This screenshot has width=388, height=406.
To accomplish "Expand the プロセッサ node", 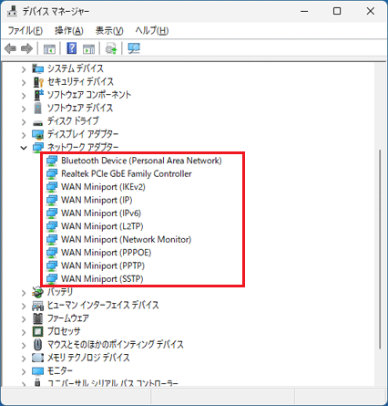I will 24,332.
